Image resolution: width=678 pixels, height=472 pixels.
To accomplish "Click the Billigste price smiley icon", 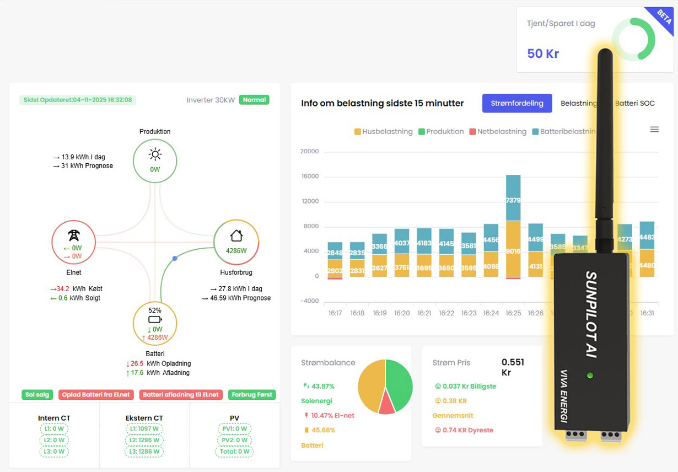I will [438, 387].
